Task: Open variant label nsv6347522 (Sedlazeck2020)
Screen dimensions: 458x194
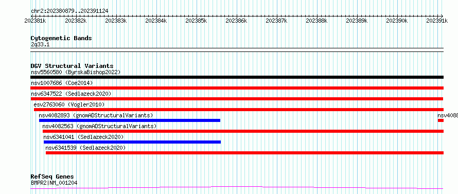Action: click(71, 94)
